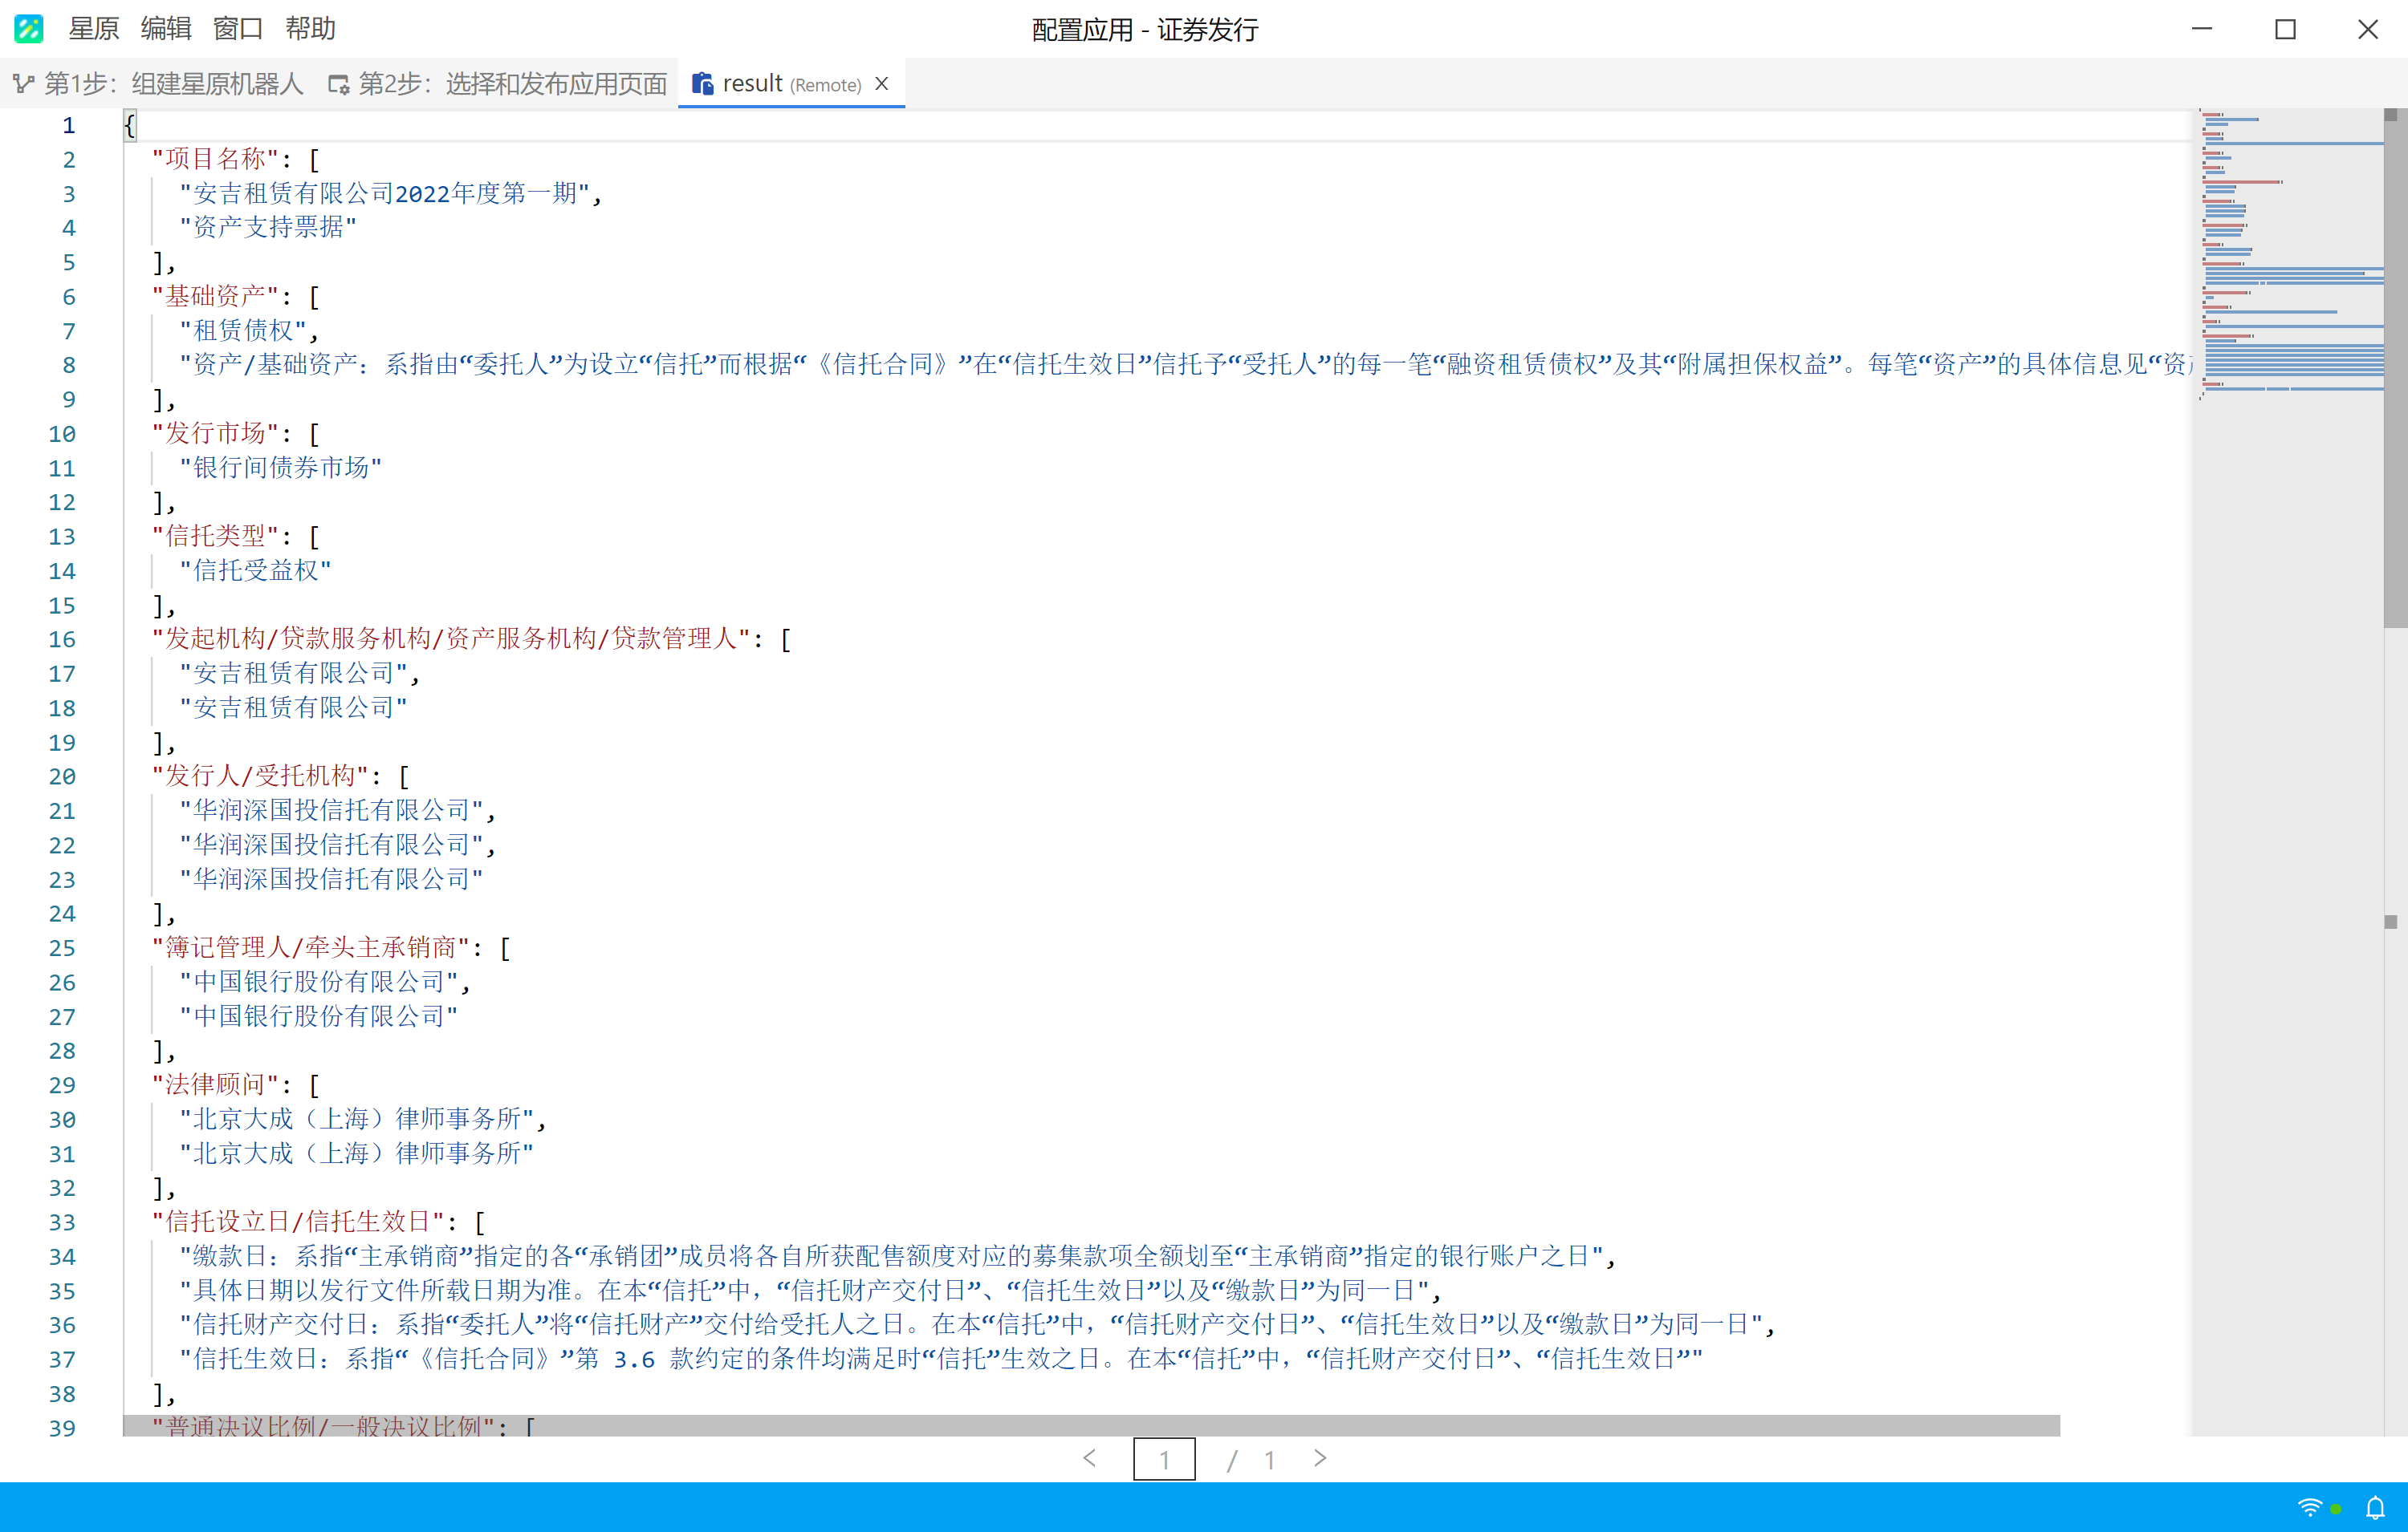Click the page settings icon on step 2 tab
Screen dimensions: 2408x1532
click(x=339, y=85)
